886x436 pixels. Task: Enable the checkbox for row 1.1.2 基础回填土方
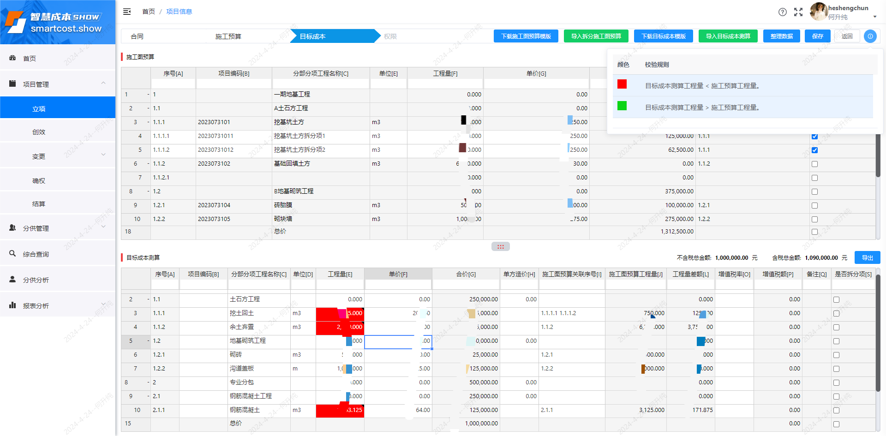(x=814, y=164)
